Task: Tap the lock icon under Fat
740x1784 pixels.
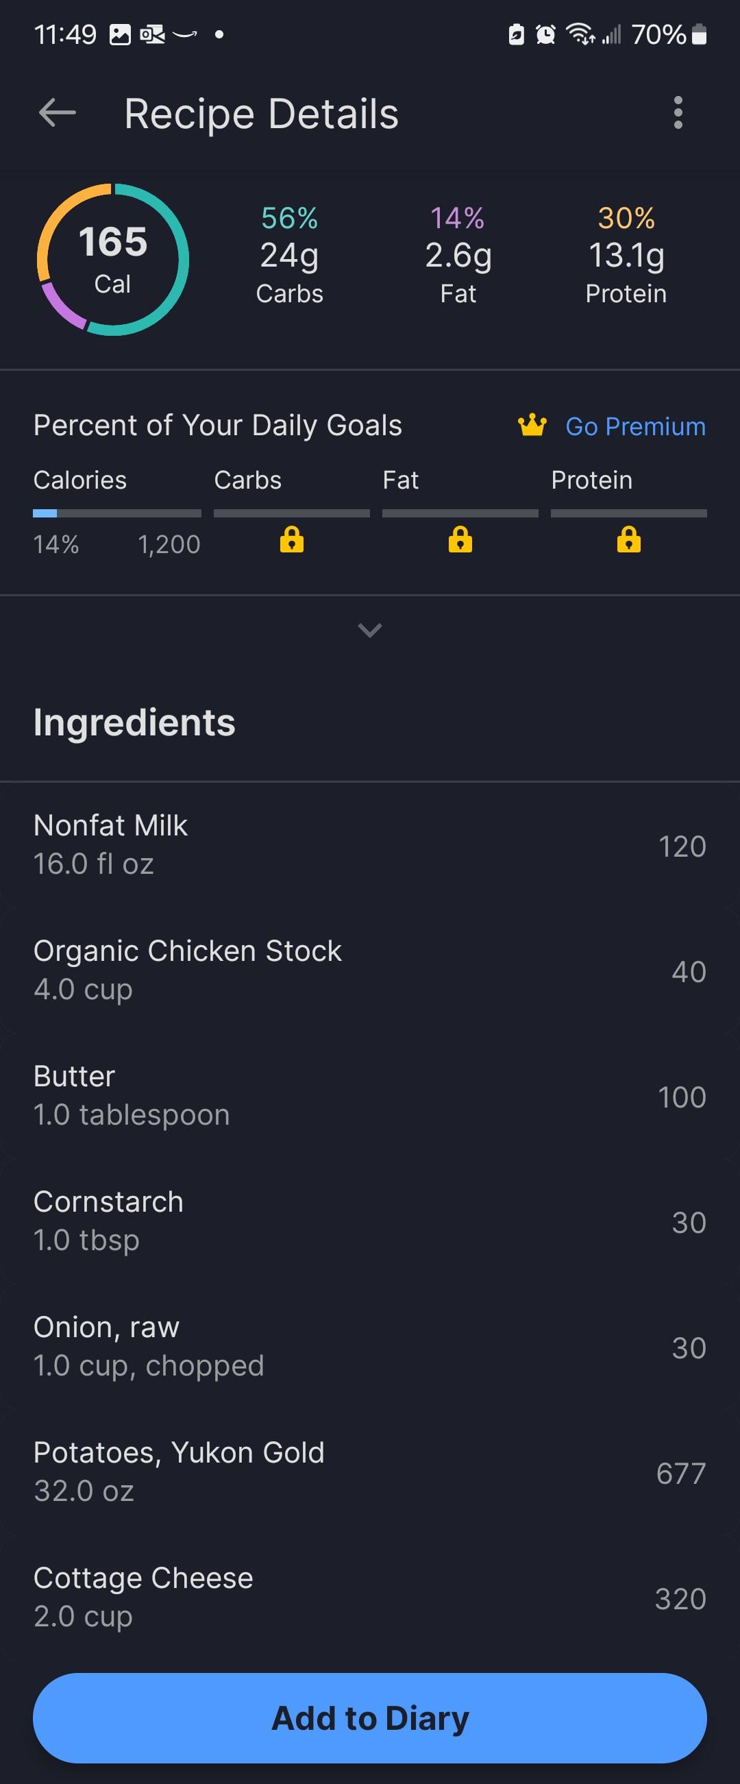Action: pos(460,539)
